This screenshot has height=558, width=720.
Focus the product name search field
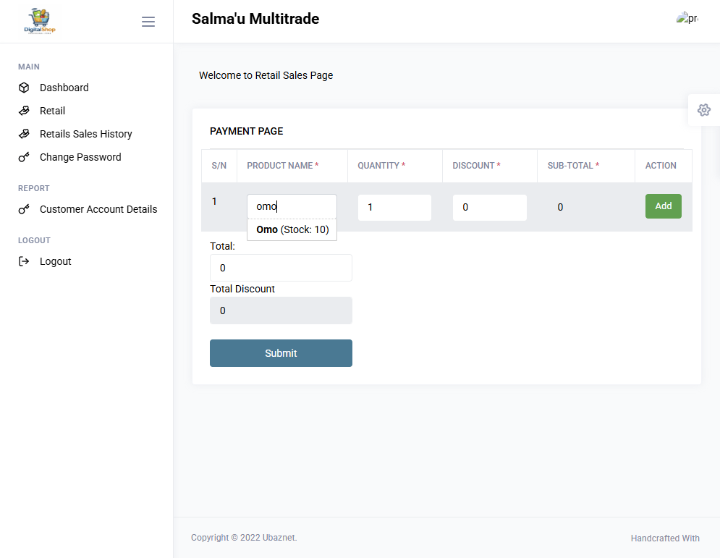click(x=292, y=207)
